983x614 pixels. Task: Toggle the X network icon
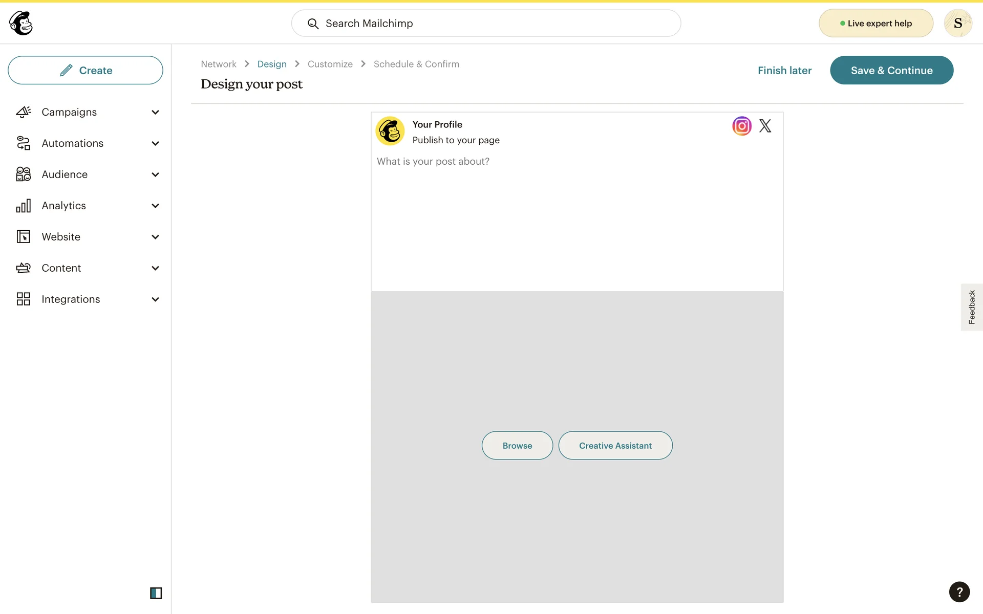[765, 126]
